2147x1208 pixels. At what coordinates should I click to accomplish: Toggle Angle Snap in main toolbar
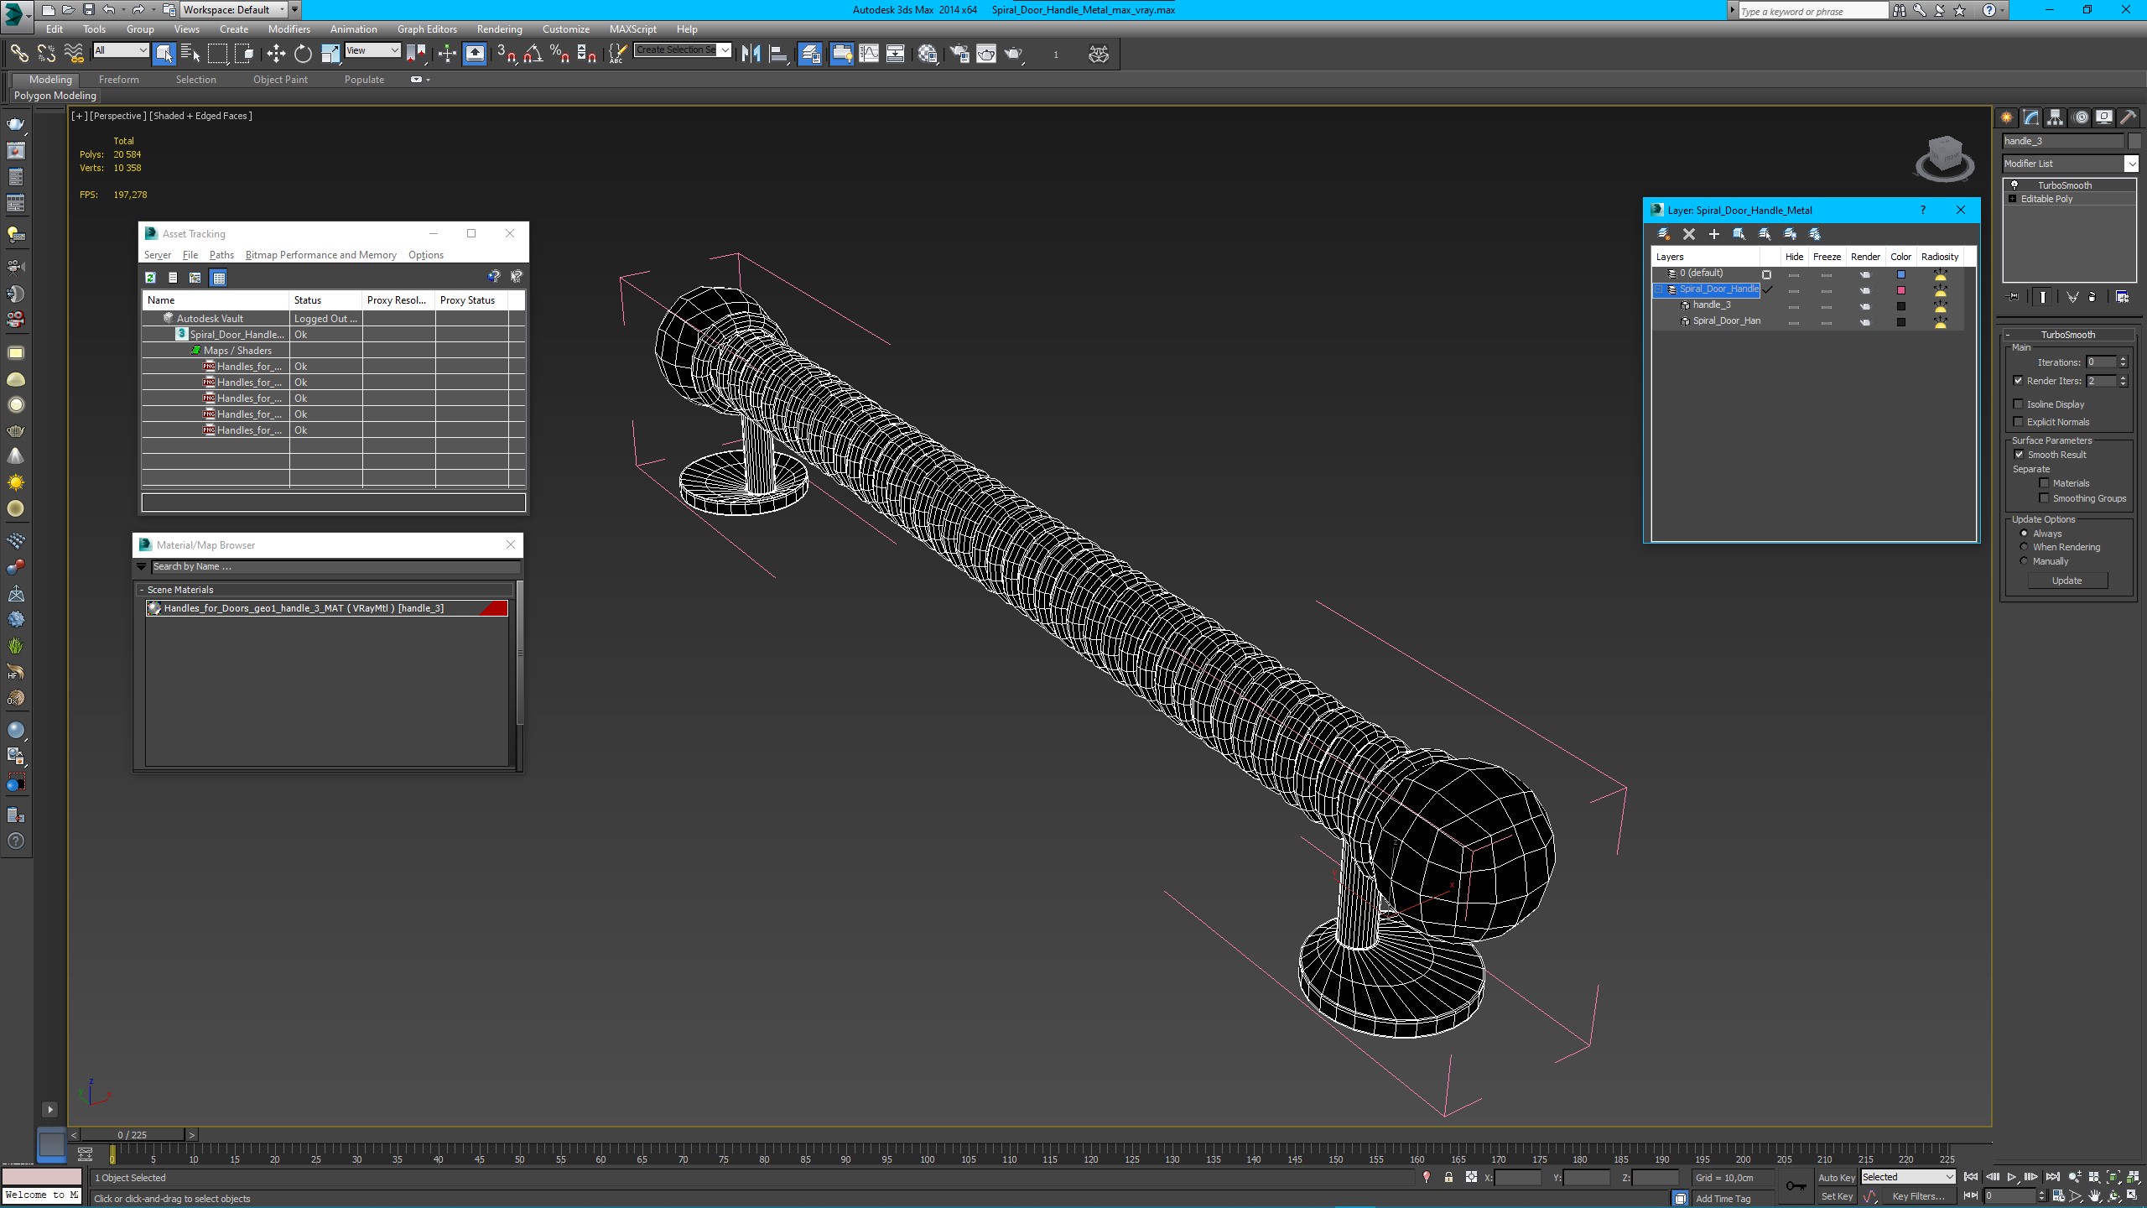pos(533,54)
